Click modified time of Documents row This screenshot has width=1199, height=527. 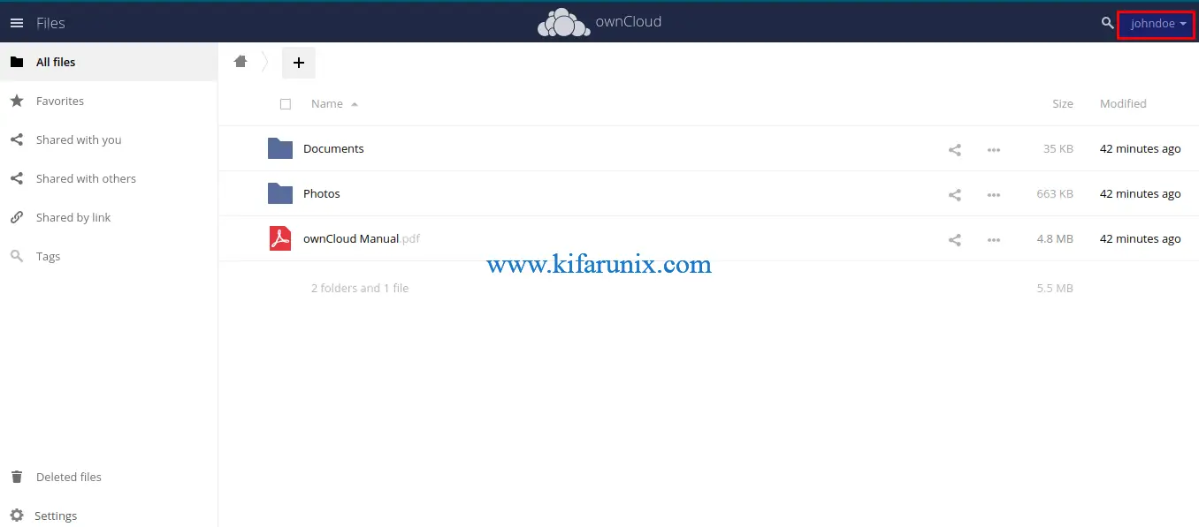click(1141, 149)
